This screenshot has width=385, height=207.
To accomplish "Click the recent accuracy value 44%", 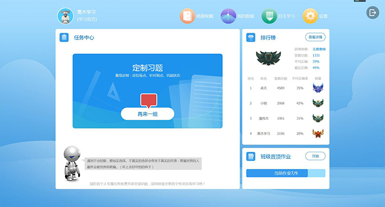I will pyautogui.click(x=316, y=68).
